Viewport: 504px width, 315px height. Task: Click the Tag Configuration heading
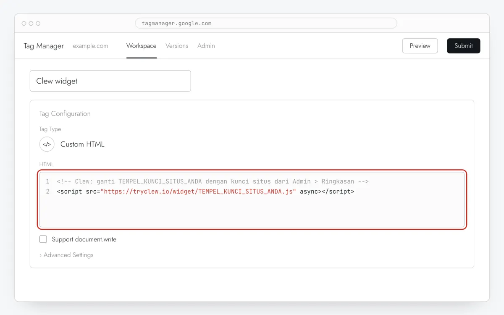point(65,113)
